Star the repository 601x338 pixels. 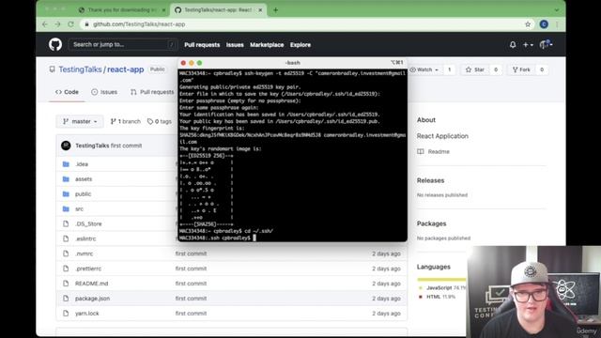coord(474,69)
